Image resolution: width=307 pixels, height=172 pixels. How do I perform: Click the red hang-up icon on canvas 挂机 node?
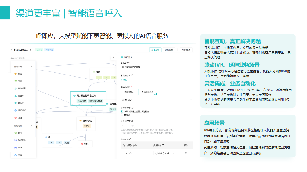click(82, 144)
